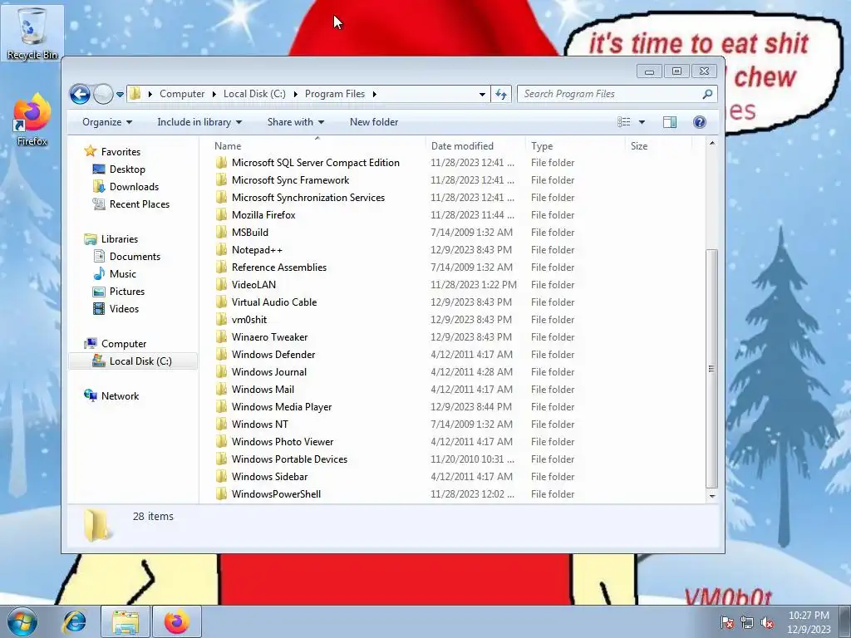
Task: Open Recent Places in the navigation pane
Action: pyautogui.click(x=140, y=204)
